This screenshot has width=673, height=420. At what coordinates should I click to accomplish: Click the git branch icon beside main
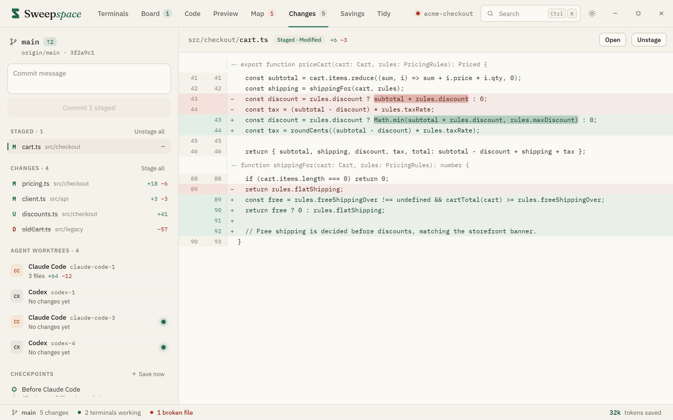click(13, 42)
